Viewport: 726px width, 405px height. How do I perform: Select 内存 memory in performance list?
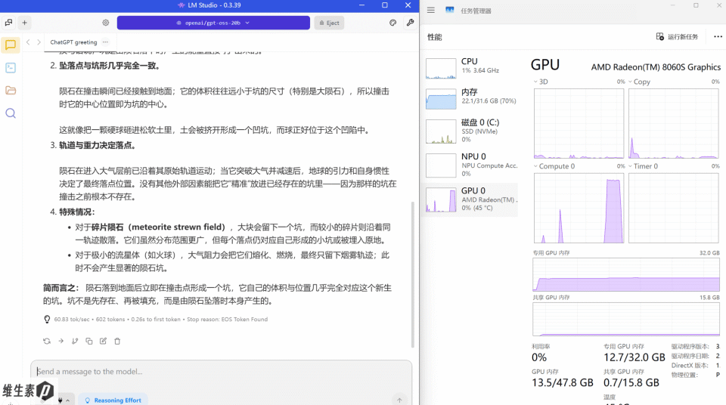pos(471,97)
